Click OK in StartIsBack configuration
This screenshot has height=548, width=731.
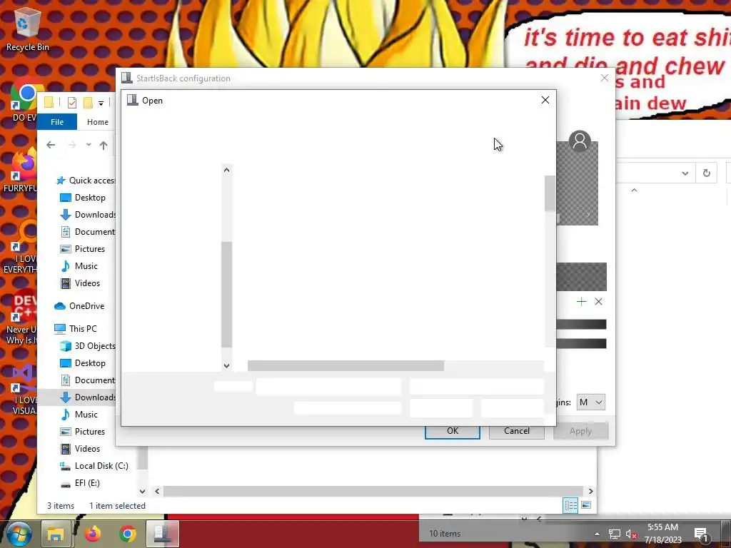[452, 431]
